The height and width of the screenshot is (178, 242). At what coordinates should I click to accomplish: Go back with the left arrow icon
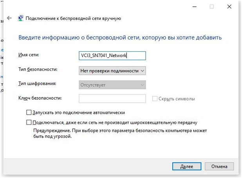point(9,18)
